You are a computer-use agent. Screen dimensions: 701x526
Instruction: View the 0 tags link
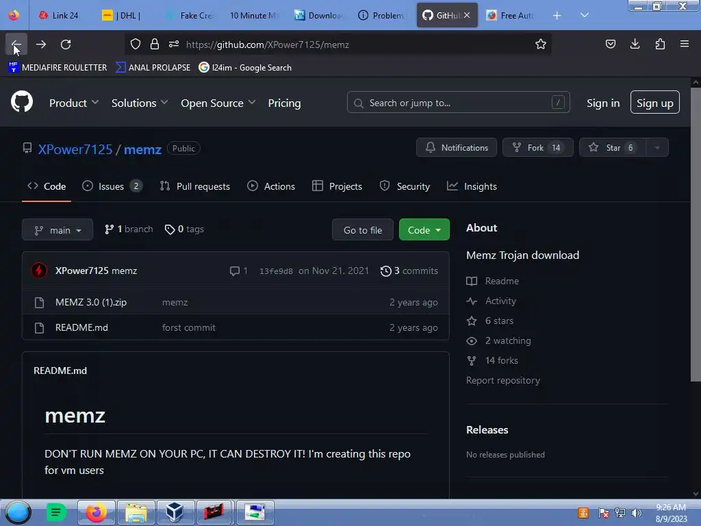click(x=184, y=229)
